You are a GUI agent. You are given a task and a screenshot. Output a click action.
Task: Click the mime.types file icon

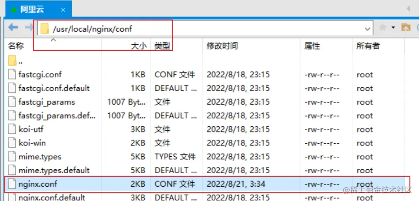click(x=12, y=156)
